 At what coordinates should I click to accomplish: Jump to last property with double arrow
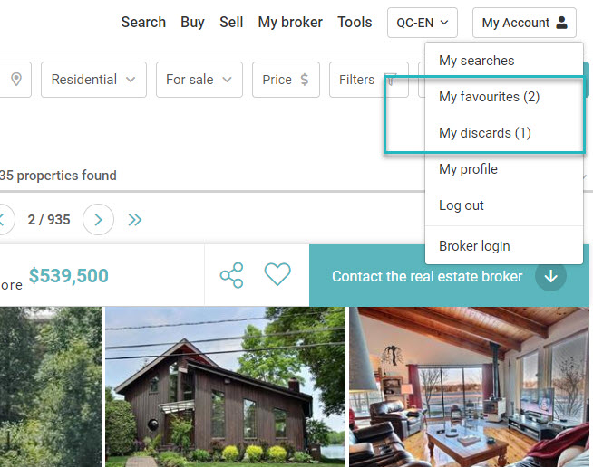[x=134, y=219]
